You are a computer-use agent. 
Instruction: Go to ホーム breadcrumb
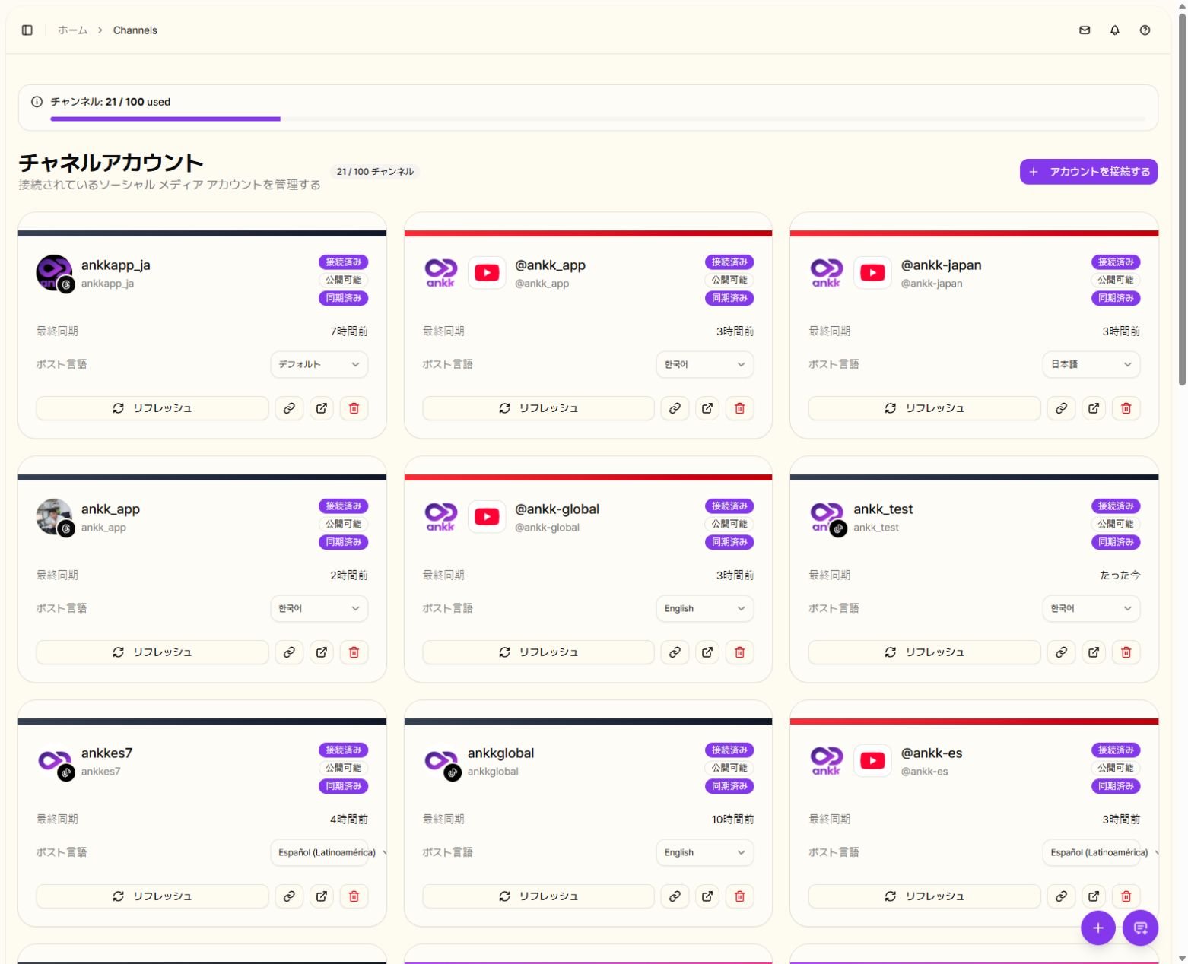pos(72,30)
